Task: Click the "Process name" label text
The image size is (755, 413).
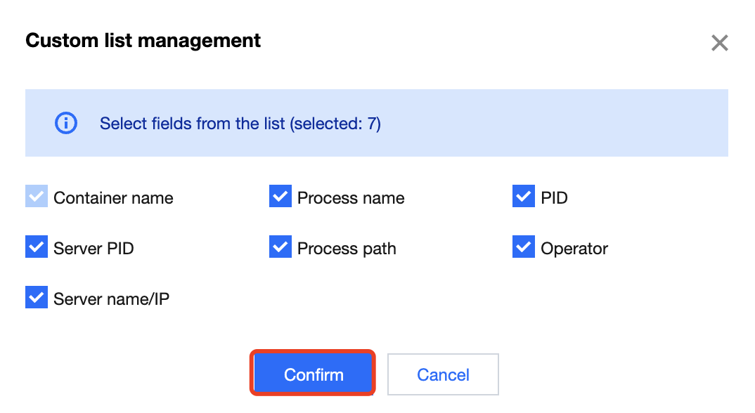Action: pos(351,198)
